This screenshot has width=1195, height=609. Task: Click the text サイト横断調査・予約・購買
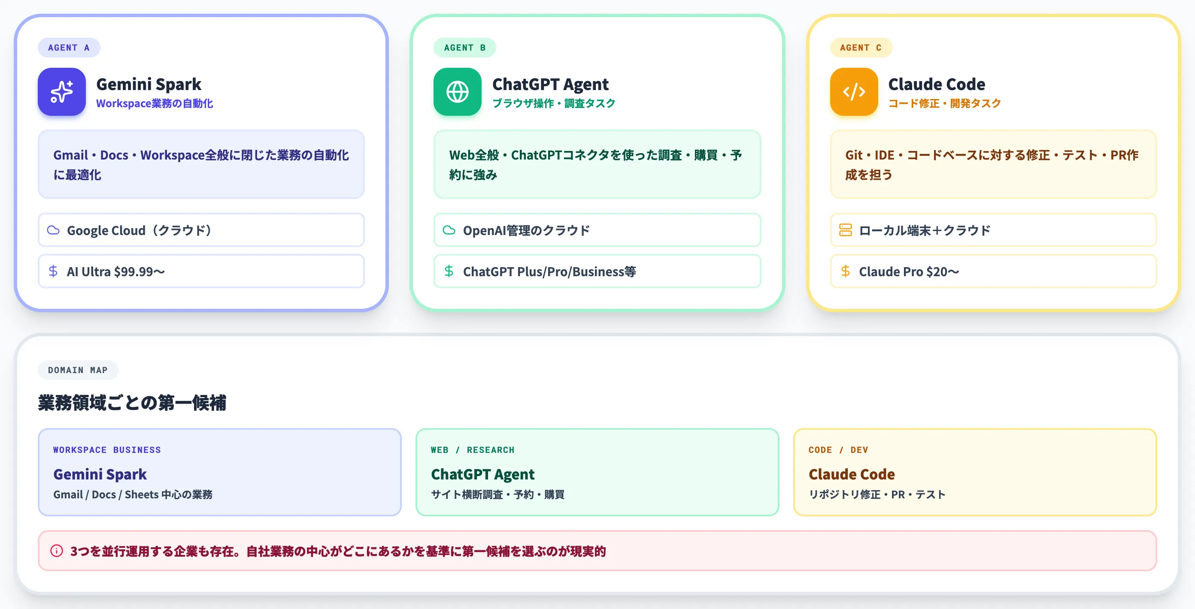pyautogui.click(x=498, y=494)
